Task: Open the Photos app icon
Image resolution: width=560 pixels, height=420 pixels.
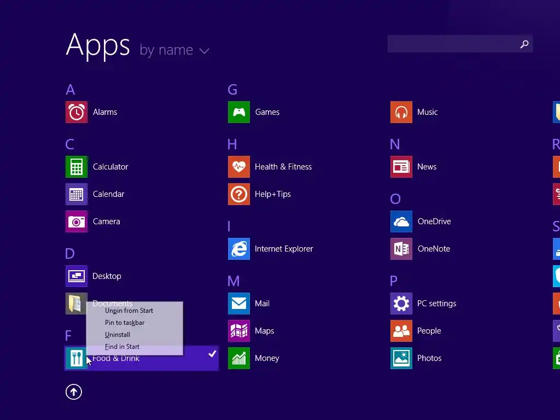Action: [401, 358]
